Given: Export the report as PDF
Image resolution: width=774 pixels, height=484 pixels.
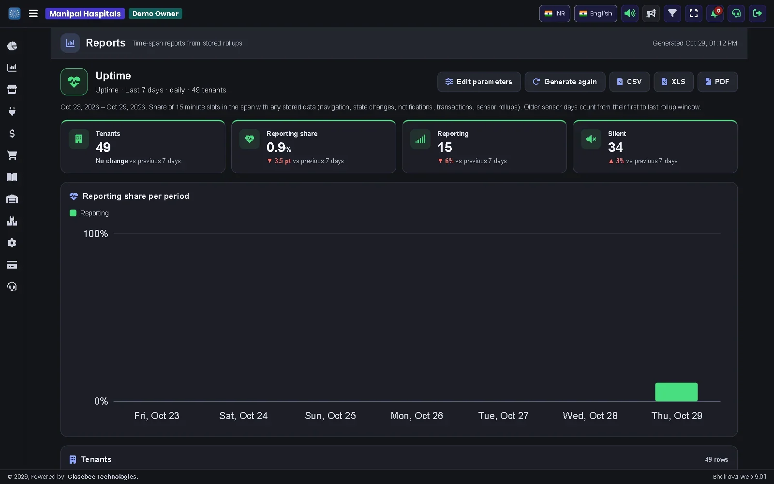Looking at the screenshot, I should (717, 82).
